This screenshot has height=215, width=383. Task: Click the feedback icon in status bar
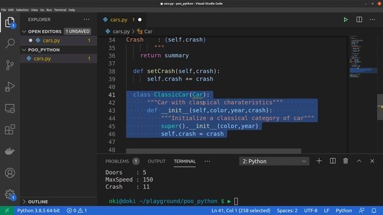pyautogui.click(x=361, y=210)
